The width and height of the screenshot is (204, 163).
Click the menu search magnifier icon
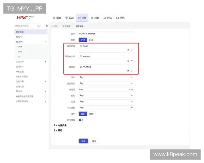click(38, 26)
